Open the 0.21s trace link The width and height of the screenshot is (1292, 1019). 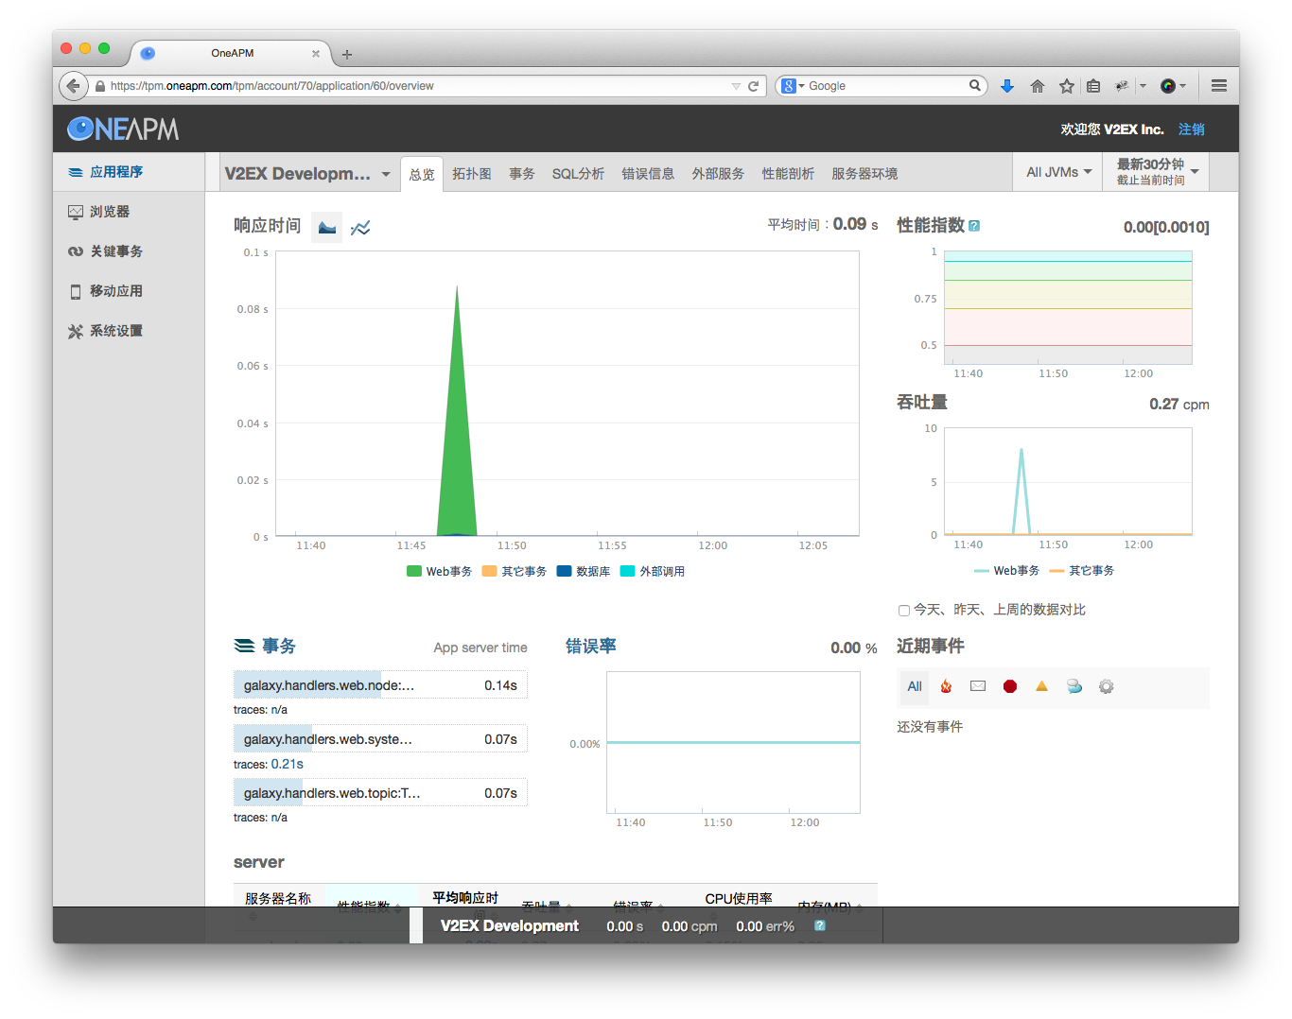tap(288, 765)
